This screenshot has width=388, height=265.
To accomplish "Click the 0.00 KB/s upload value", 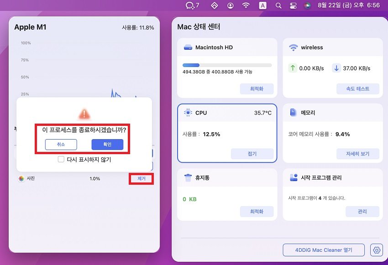I will point(311,68).
